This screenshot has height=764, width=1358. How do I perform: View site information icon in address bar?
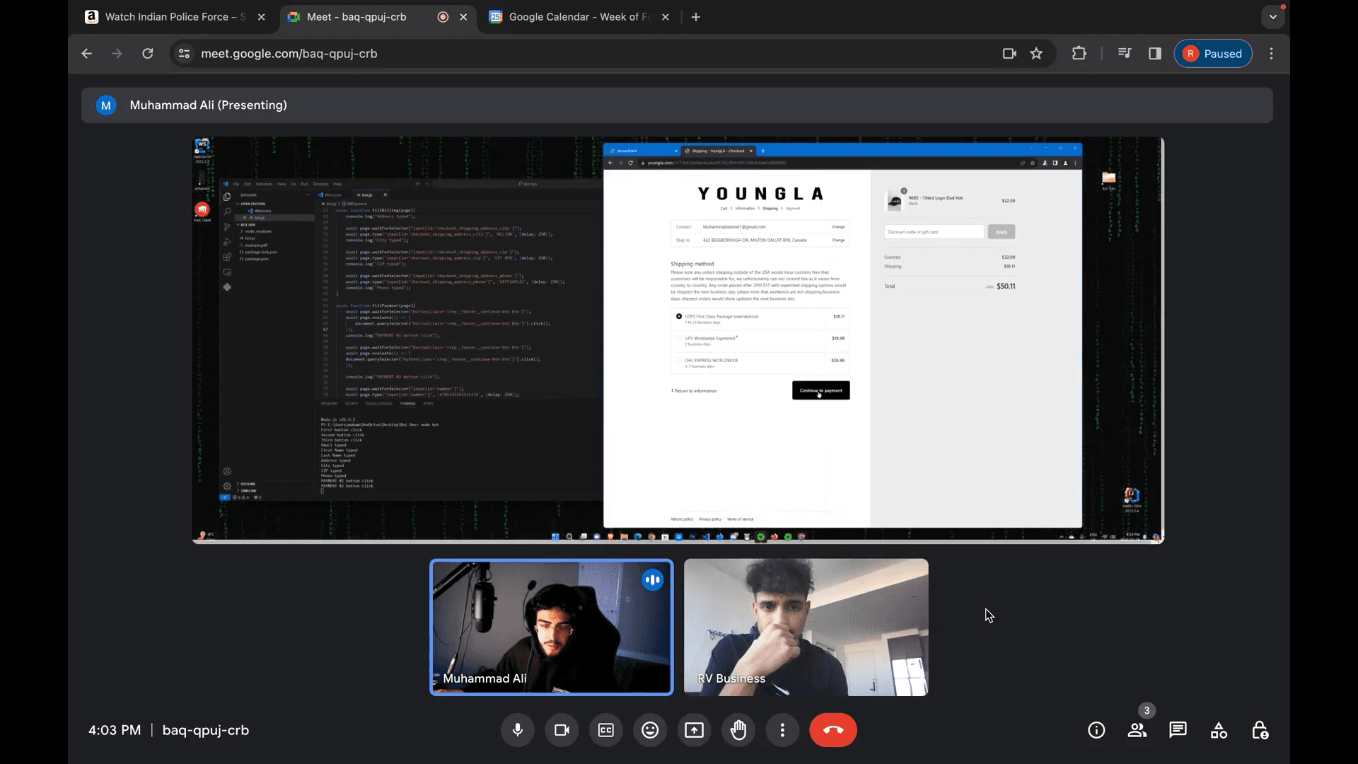184,54
